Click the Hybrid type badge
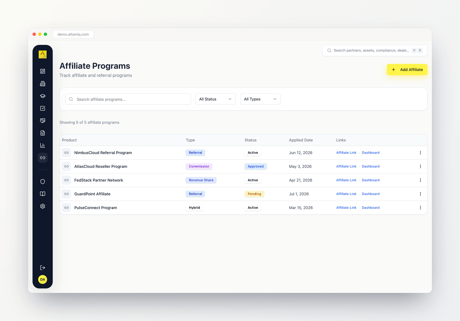Screen dimensions: 460x321 [x=194, y=208]
